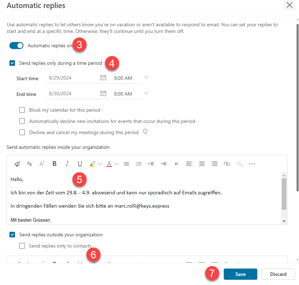Insert a hyperlink in the reply

227,164
